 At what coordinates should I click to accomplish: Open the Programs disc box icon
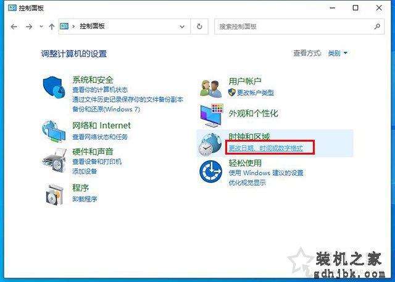(x=54, y=195)
